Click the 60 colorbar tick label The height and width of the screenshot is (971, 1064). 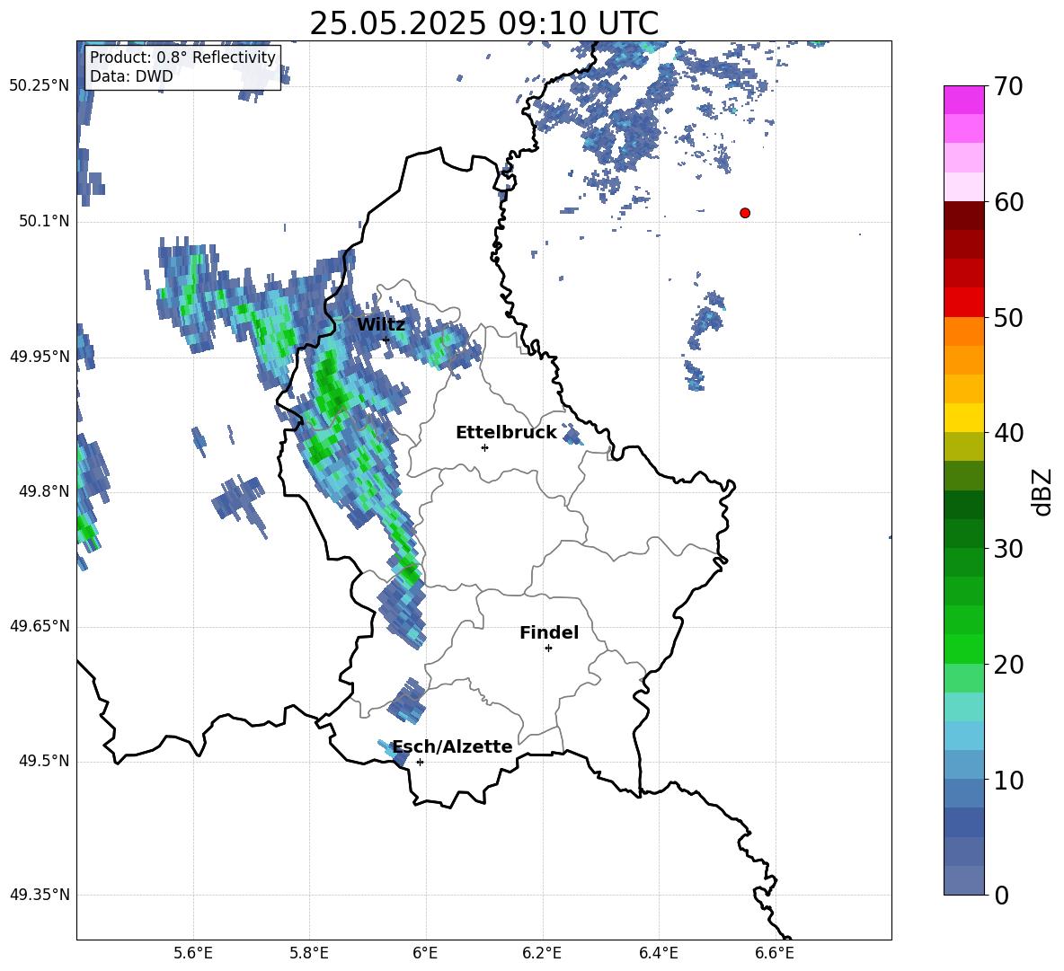tap(1008, 202)
